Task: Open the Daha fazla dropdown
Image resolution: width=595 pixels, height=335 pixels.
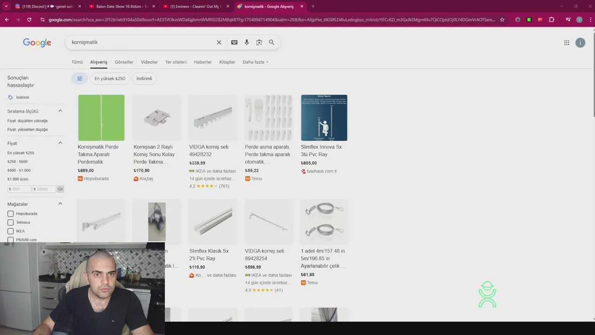Action: 255,62
